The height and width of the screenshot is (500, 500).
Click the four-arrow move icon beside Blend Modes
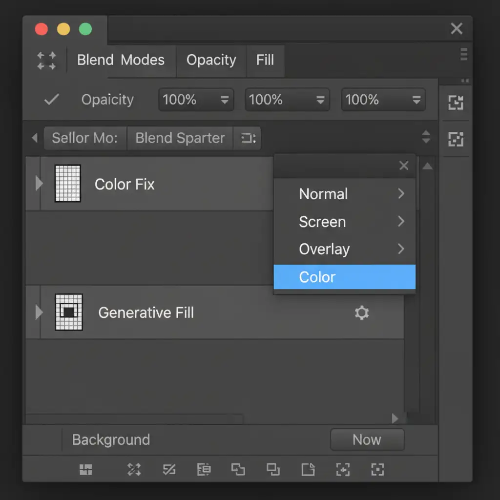point(46,61)
